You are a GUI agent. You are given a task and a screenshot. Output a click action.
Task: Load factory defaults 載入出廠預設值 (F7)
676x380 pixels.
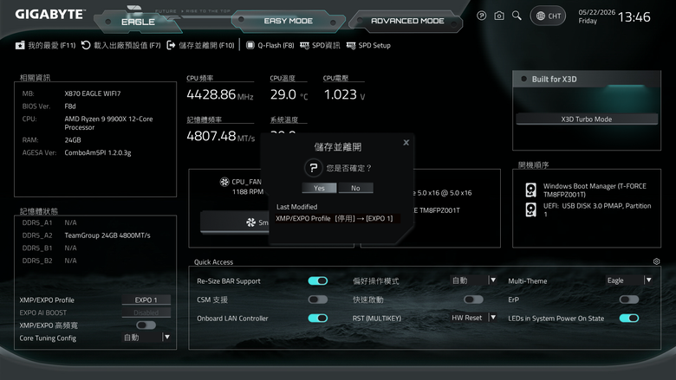point(120,45)
